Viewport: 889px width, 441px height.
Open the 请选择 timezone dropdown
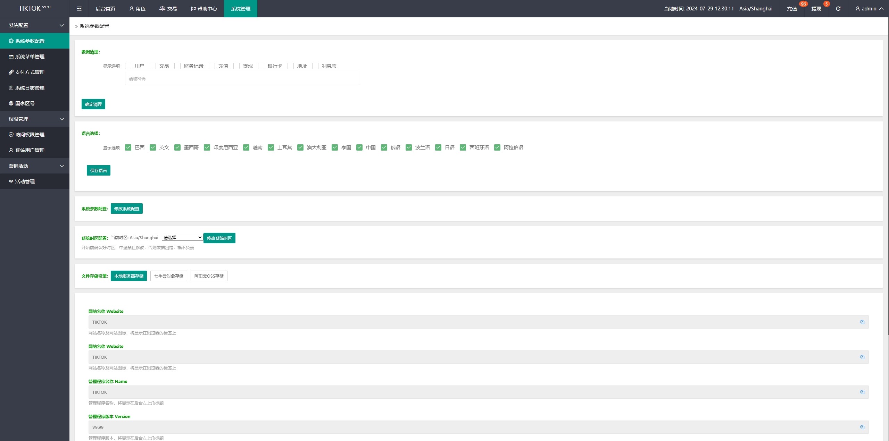coord(182,237)
